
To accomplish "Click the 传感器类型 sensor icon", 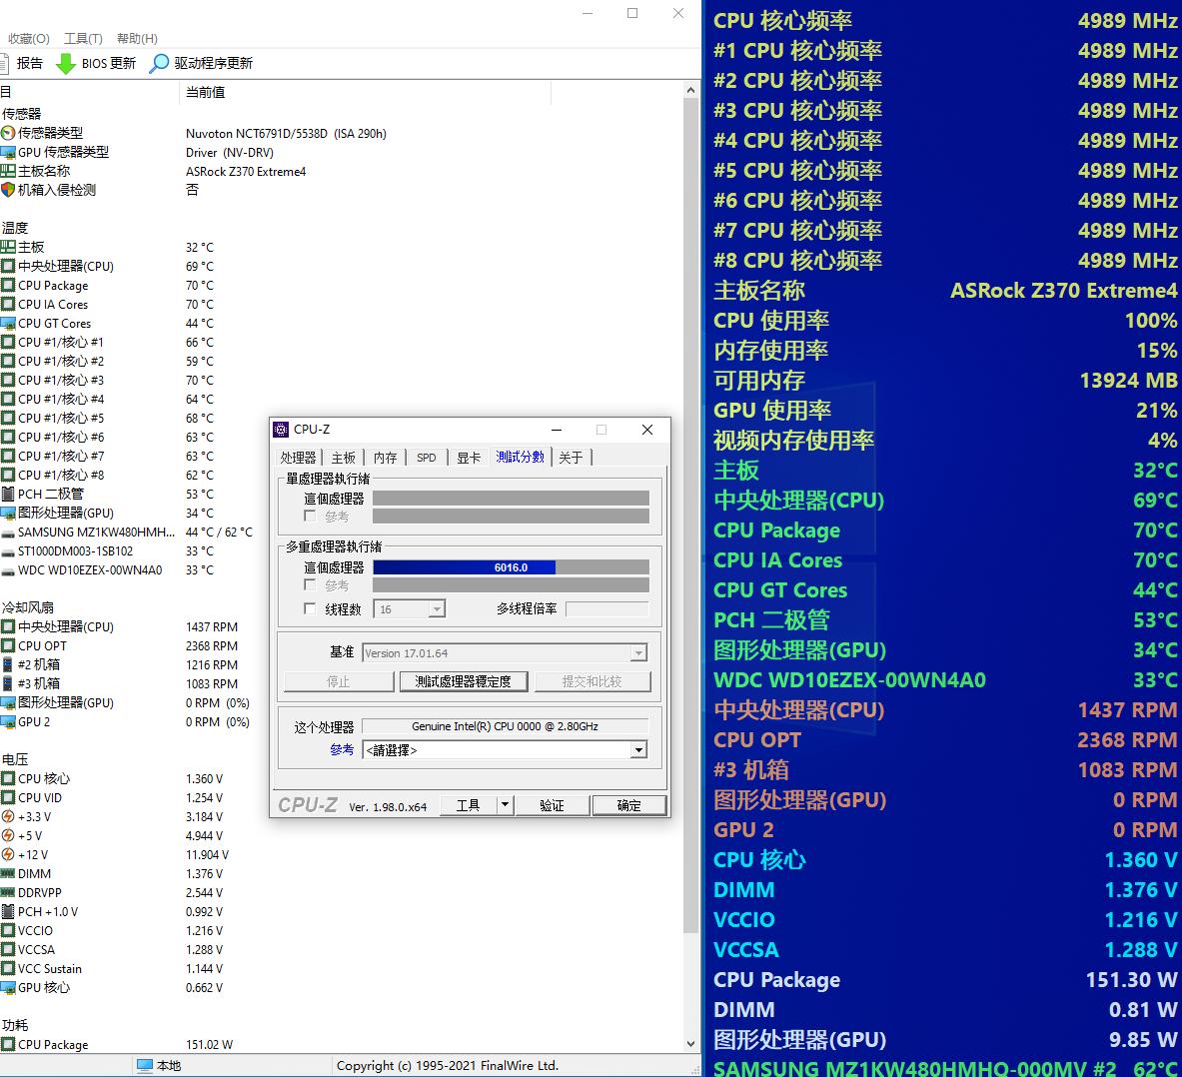I will point(9,133).
